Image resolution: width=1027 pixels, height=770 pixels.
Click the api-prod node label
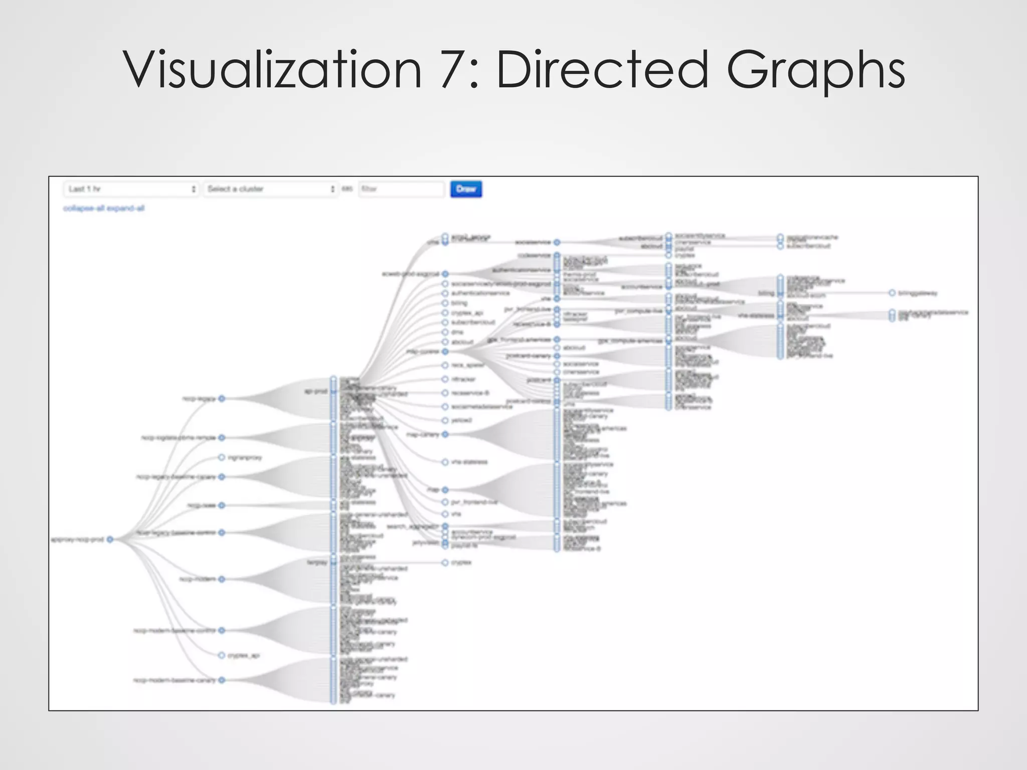pyautogui.click(x=316, y=391)
